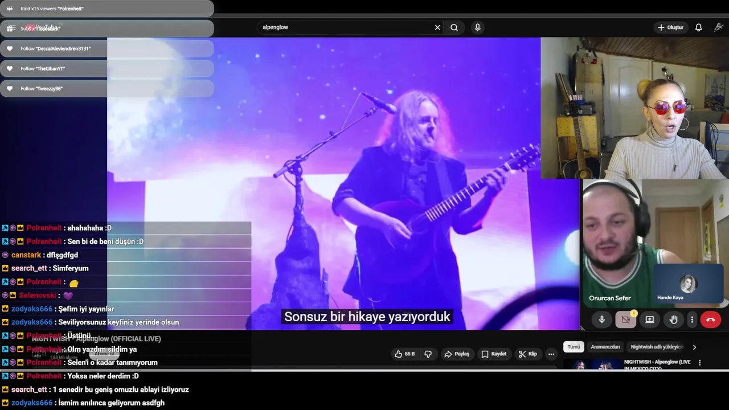
Task: Start YouTube voice search with microphone
Action: tap(477, 27)
